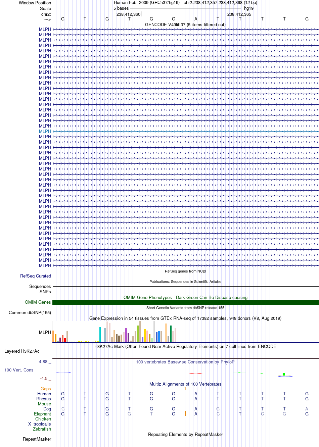
Task: Click '100 vertebrates Basewise Conservation by PhyloP' title
Action: coord(185,362)
